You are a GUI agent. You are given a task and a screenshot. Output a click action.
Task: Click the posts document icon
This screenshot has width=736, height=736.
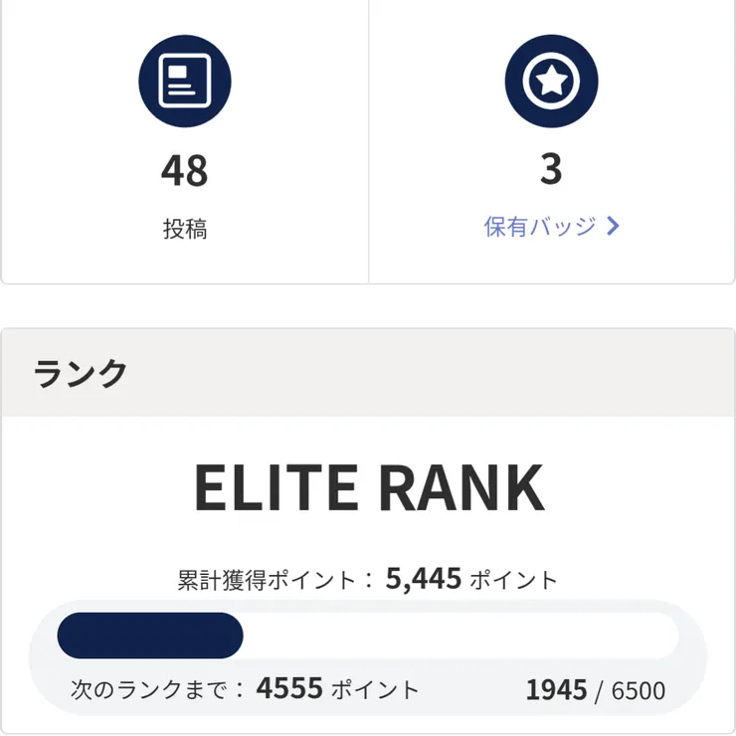184,81
